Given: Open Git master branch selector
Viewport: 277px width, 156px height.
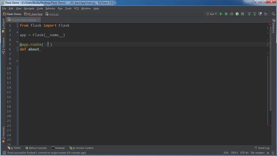Looking at the screenshot, I should pos(258,153).
